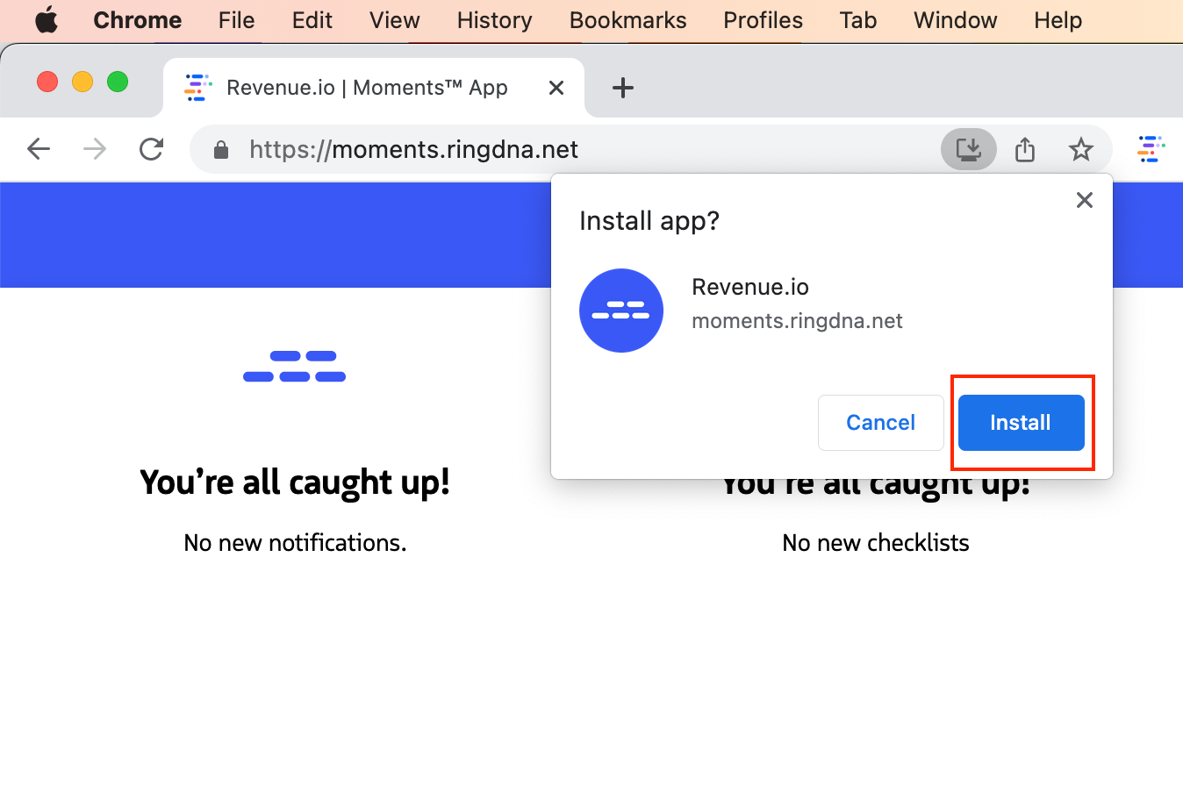Click the 'Revenue.io' app name in dialog
Viewport: 1183px width, 807px height.
(x=750, y=287)
